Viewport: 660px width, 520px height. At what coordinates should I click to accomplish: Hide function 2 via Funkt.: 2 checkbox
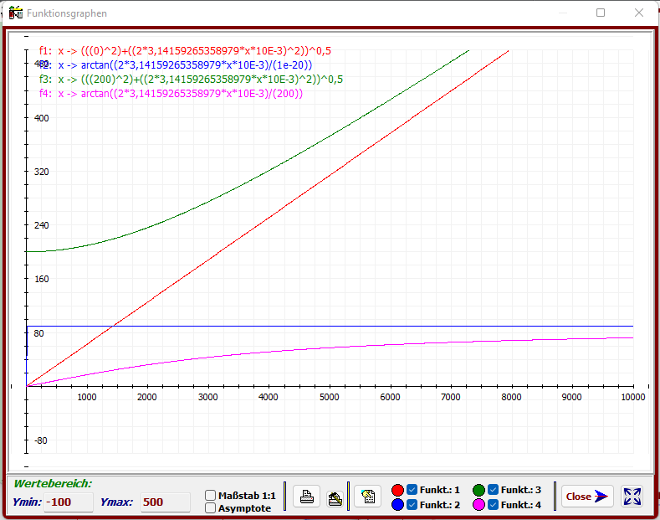[x=412, y=505]
